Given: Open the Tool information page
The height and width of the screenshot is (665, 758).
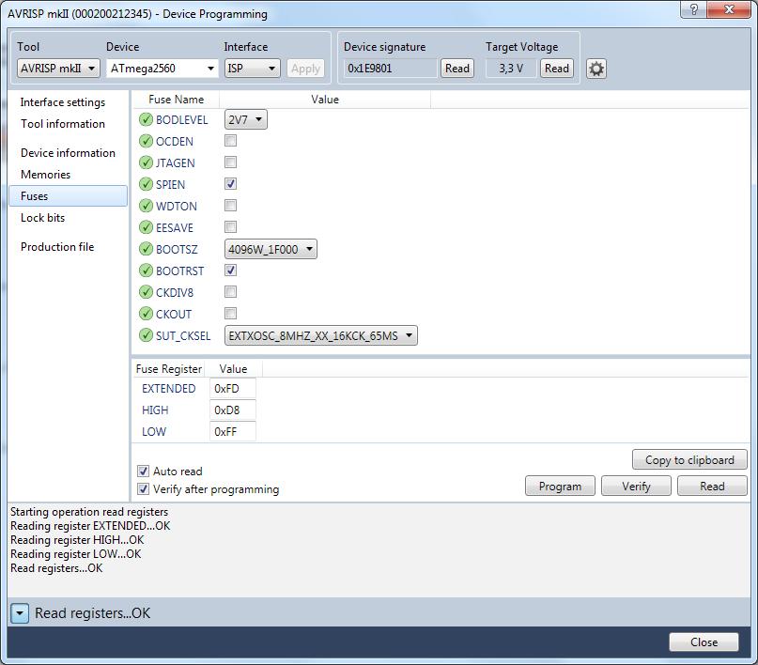Looking at the screenshot, I should (x=63, y=124).
